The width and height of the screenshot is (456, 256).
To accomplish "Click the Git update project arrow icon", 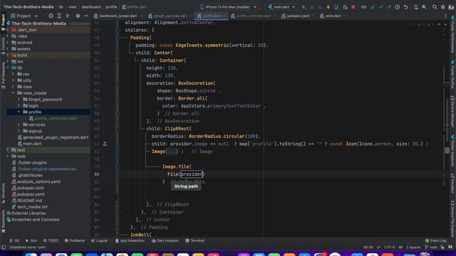I will [x=373, y=7].
